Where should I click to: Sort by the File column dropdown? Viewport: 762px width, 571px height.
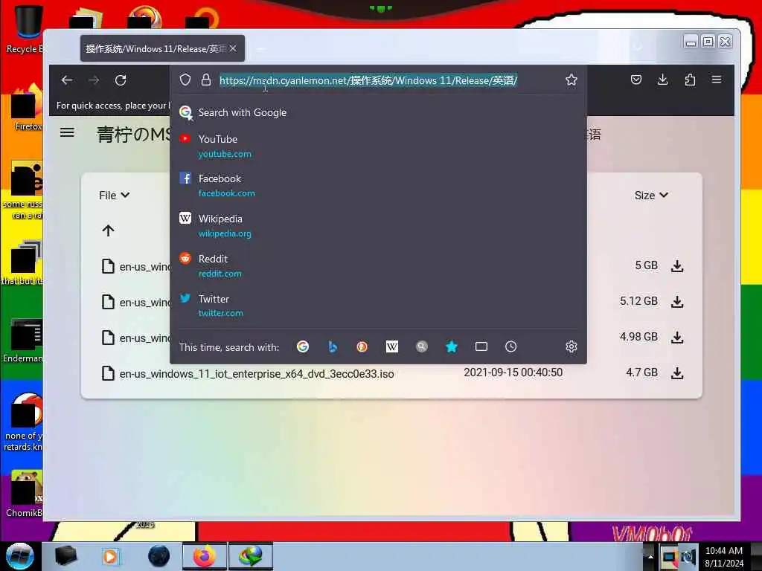click(x=114, y=196)
